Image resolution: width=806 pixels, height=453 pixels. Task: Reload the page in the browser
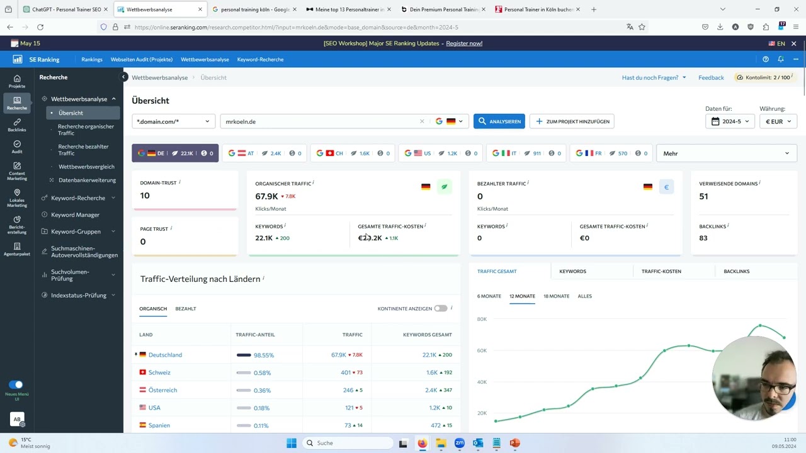[x=40, y=27]
